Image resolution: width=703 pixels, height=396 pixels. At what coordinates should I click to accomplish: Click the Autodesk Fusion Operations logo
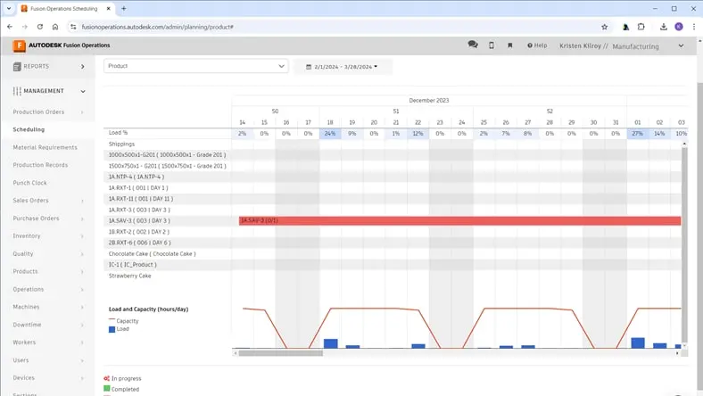coord(62,45)
